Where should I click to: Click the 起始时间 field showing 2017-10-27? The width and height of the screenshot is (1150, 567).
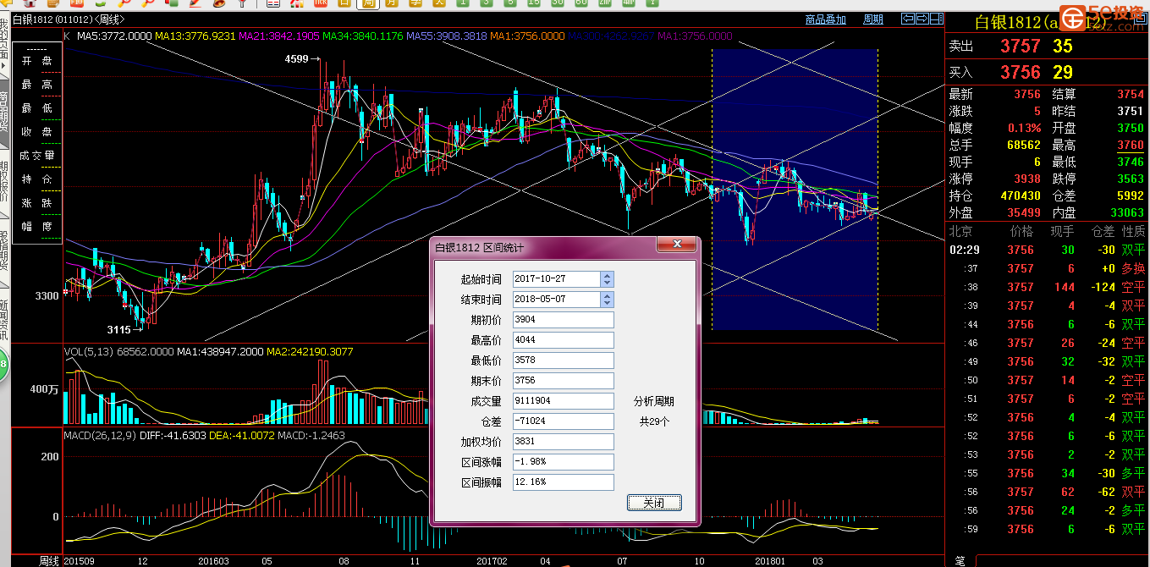pos(556,278)
